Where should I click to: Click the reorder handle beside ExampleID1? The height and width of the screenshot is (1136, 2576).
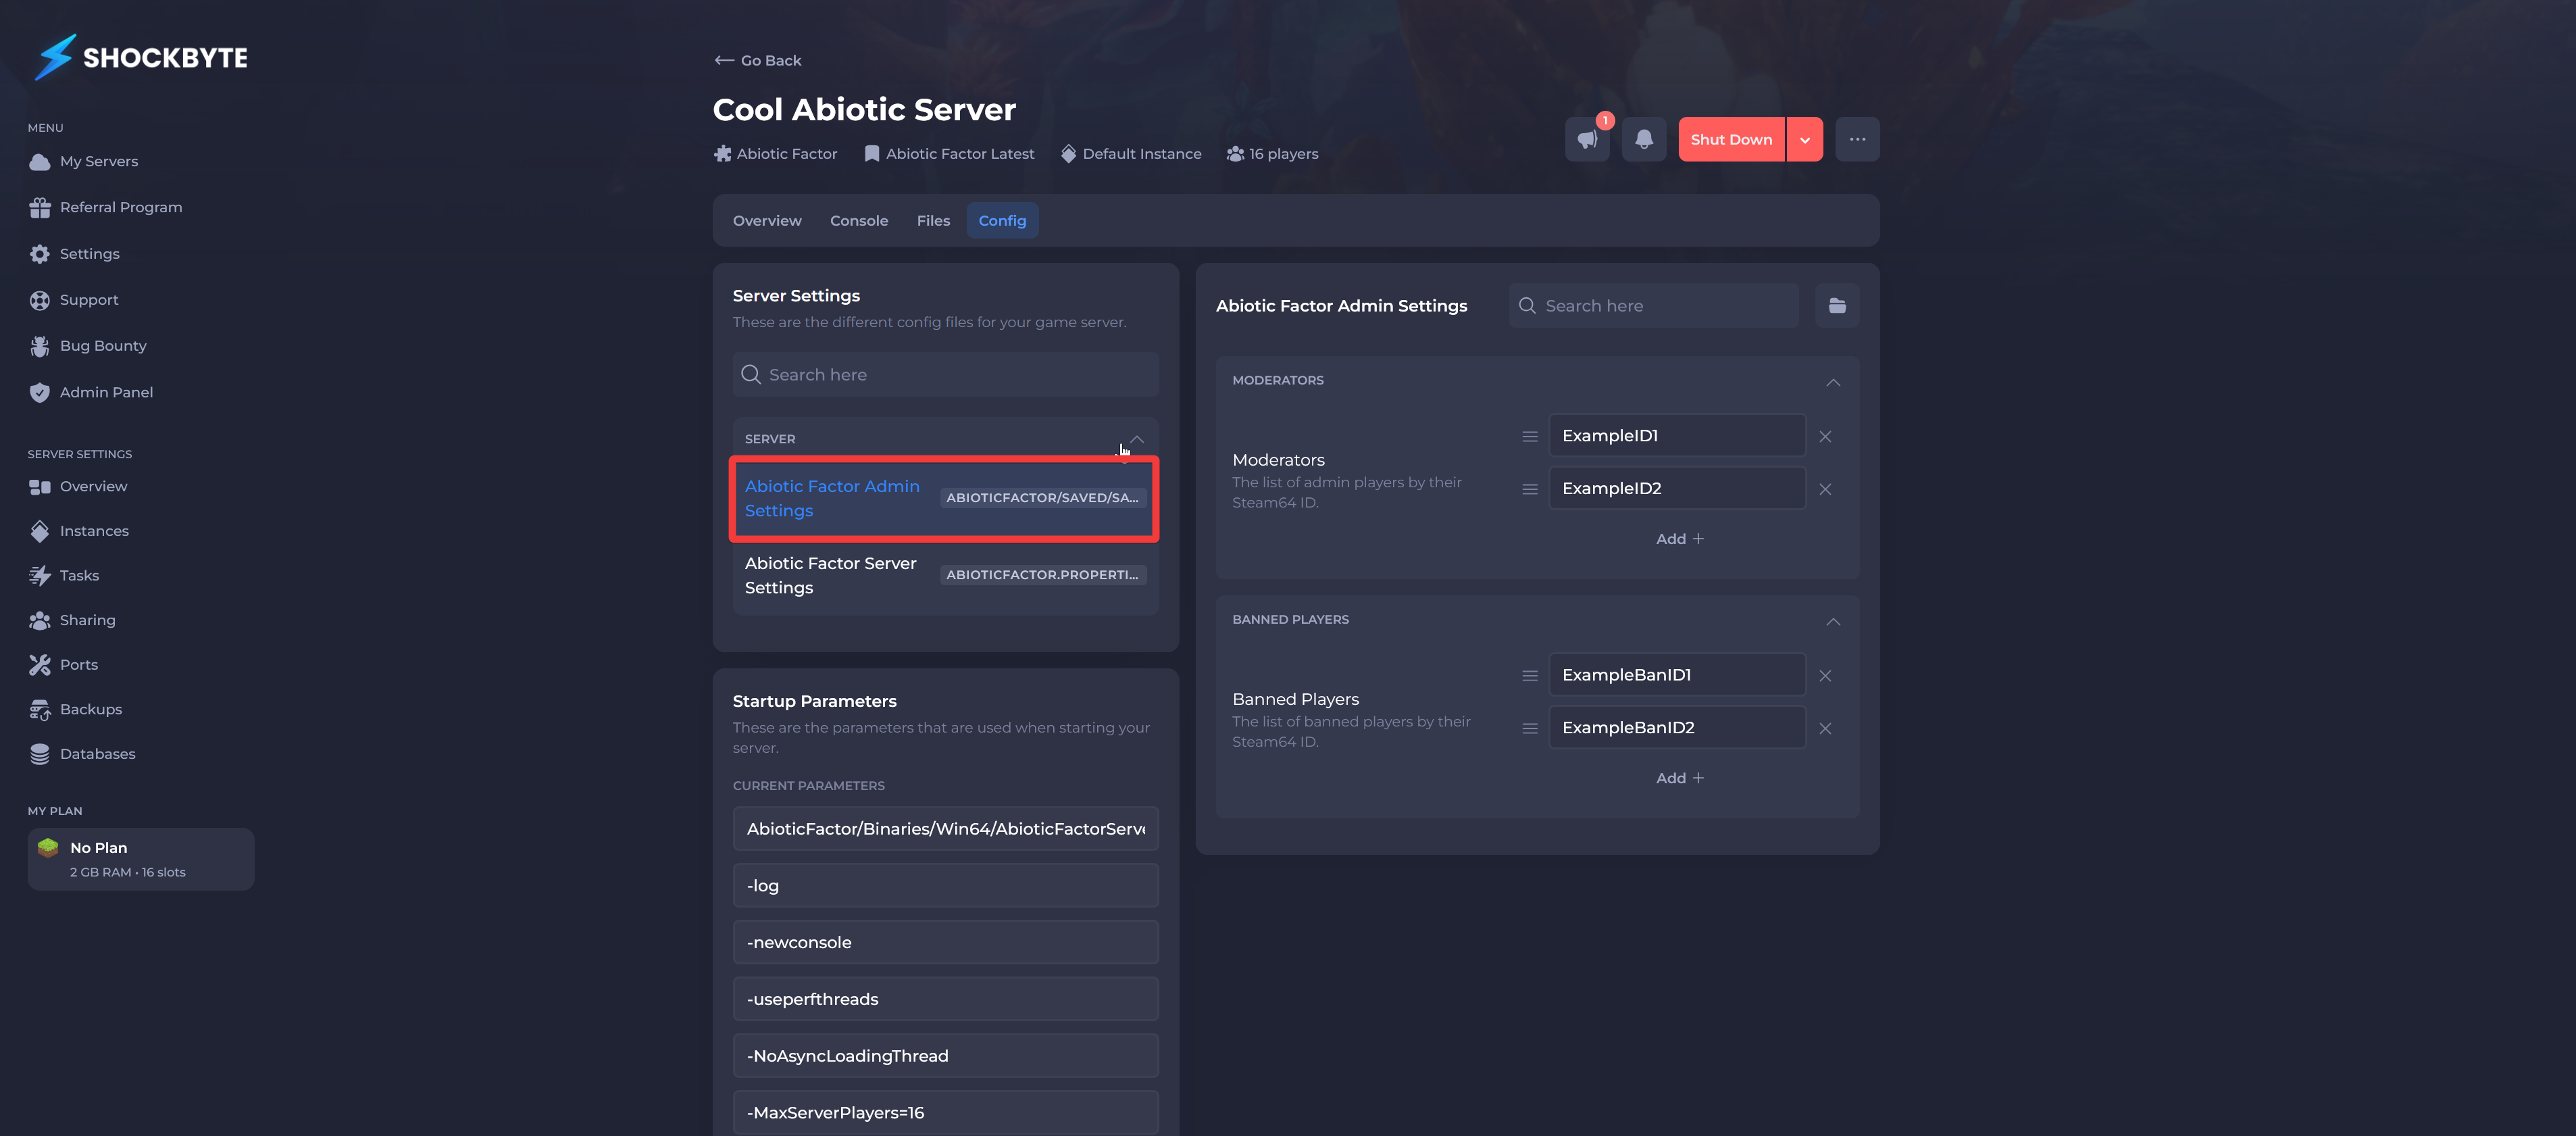coord(1529,436)
